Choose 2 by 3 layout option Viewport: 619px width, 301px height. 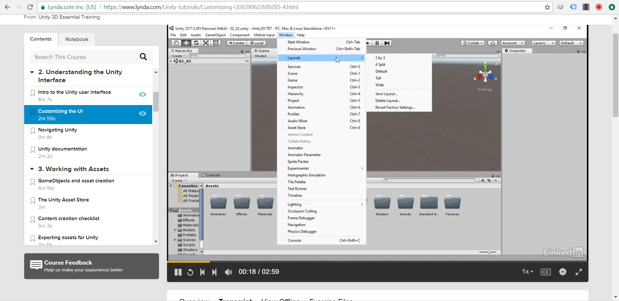(380, 58)
